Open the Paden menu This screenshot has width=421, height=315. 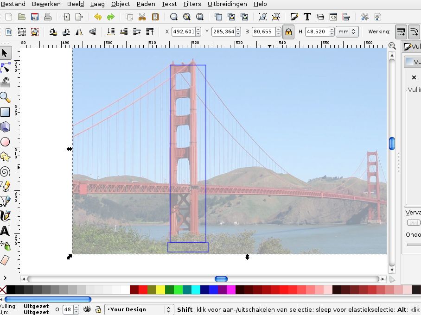point(146,4)
